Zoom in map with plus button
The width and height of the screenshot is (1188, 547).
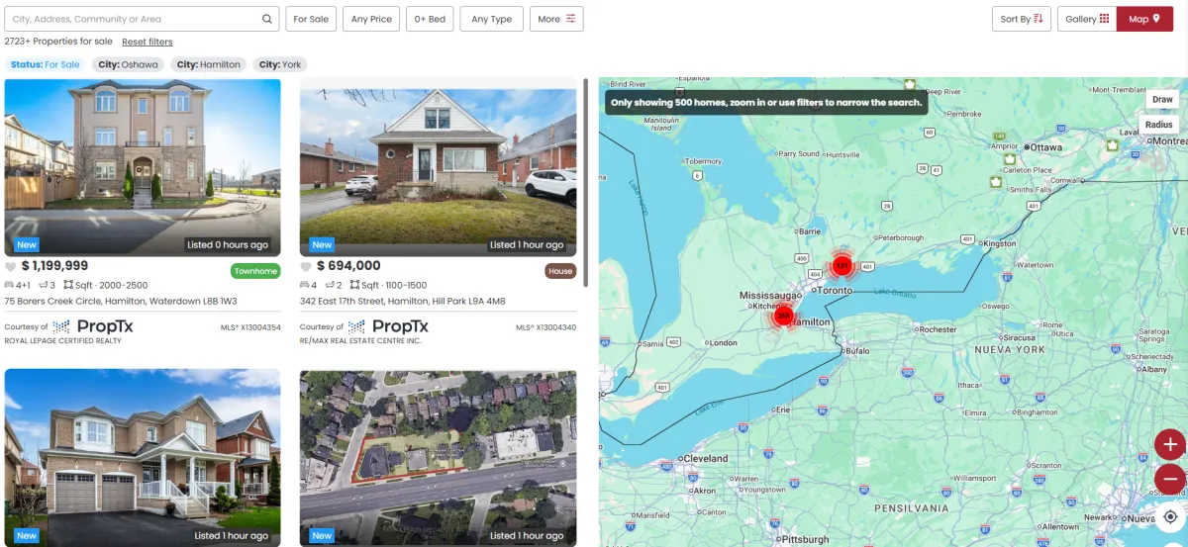1170,444
